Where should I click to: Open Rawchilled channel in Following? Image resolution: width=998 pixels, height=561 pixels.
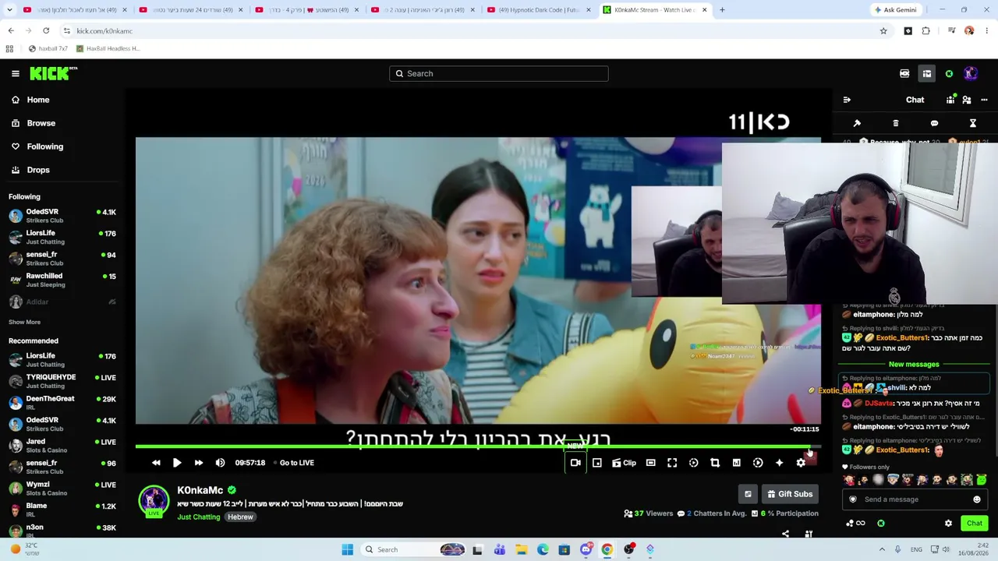[62, 280]
